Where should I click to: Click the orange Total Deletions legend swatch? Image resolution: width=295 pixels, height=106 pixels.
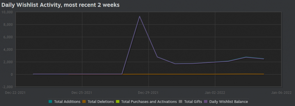coord(84,101)
